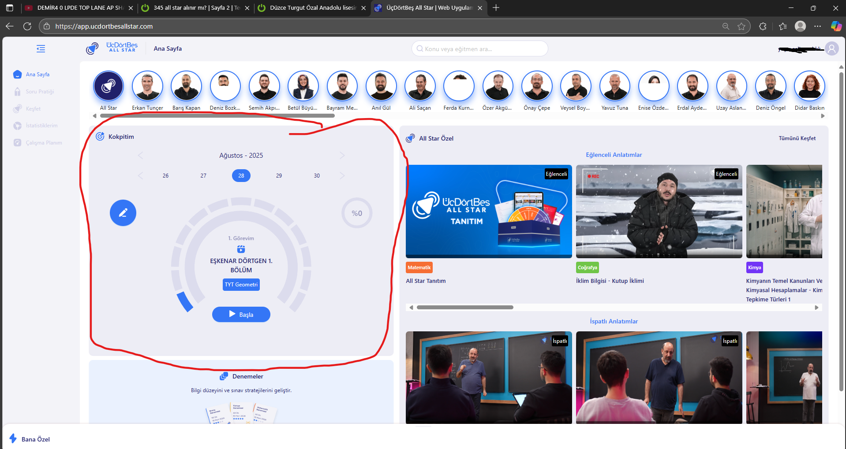Click the Coğrafya subject tag
This screenshot has width=846, height=449.
(588, 267)
